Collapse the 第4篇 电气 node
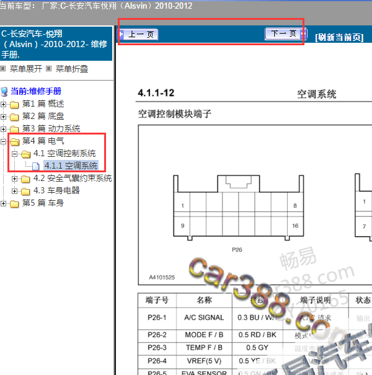The width and height of the screenshot is (372, 375). click(x=3, y=141)
